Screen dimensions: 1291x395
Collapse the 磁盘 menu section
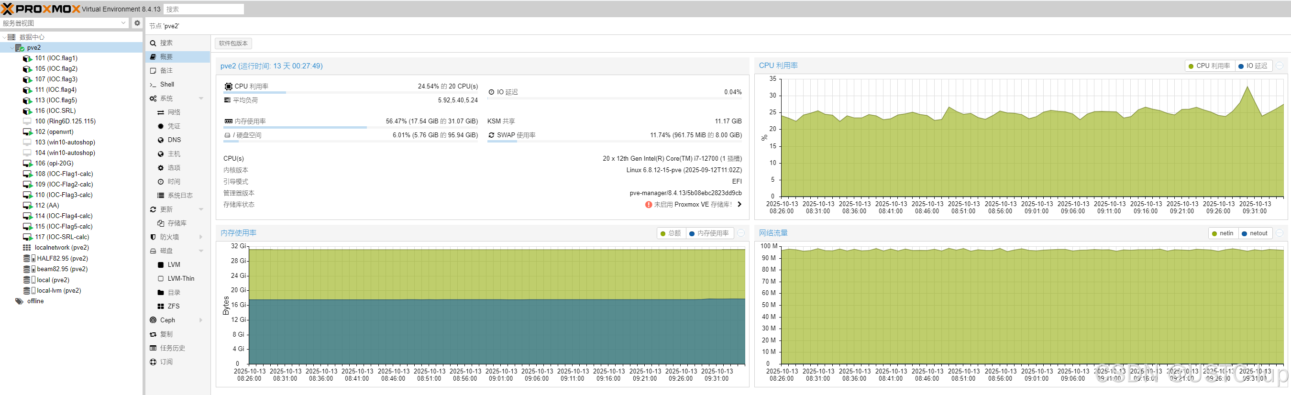click(201, 251)
